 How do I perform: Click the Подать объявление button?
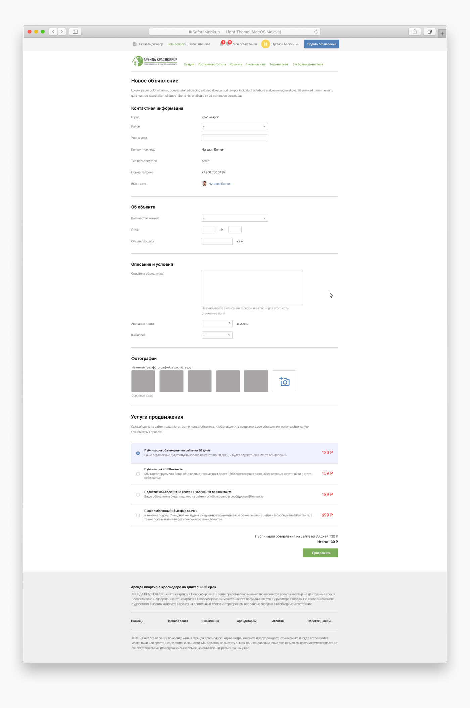(x=322, y=44)
